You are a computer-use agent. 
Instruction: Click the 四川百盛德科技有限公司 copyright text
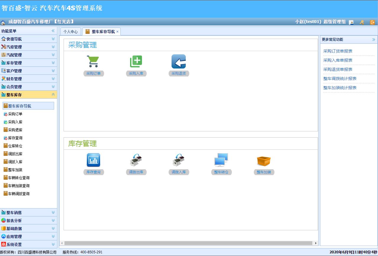click(x=37, y=252)
